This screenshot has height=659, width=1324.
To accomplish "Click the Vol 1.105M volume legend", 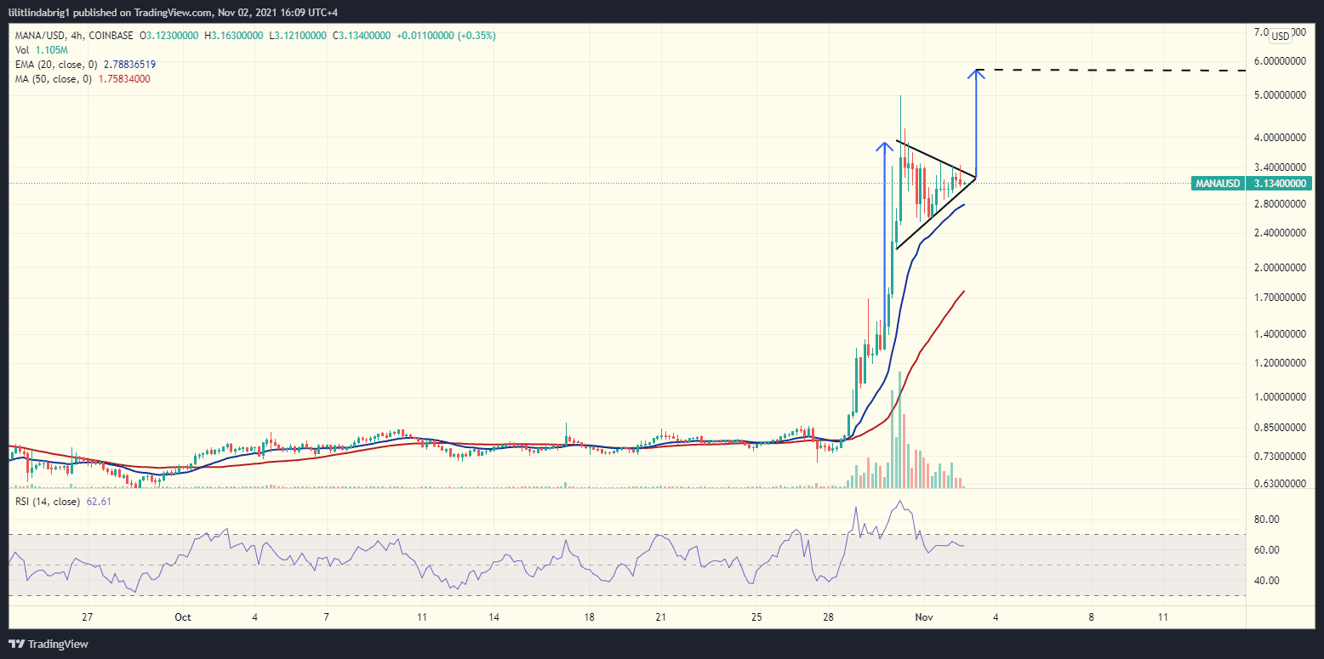I will (x=31, y=50).
